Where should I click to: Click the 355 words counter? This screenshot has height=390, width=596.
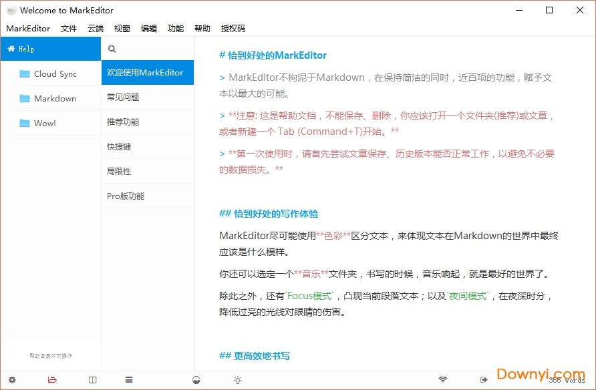coord(565,379)
